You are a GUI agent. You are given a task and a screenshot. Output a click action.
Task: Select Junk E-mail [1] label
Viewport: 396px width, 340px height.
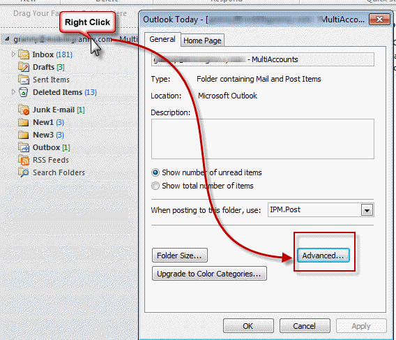[x=59, y=110]
